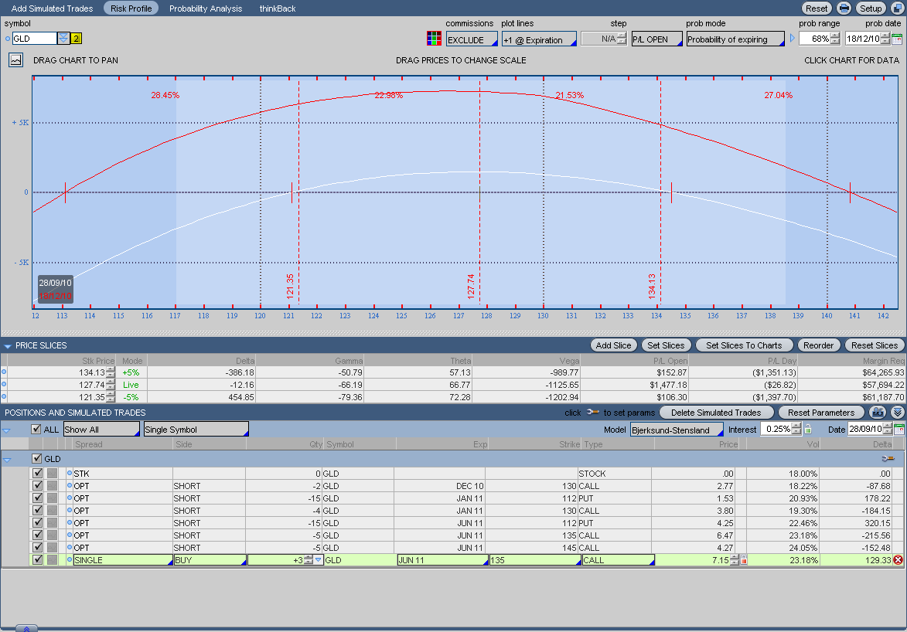Viewport: 907px width, 632px height.
Task: Open the positions Date calendar picker
Action: pyautogui.click(x=898, y=430)
